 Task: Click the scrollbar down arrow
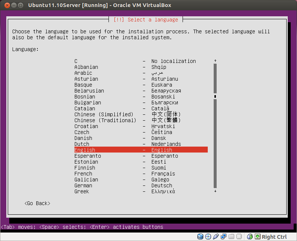point(215,191)
